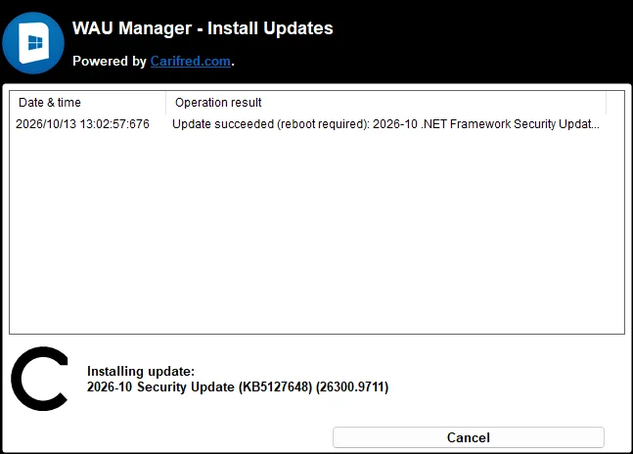Click the white Windows document emblem in the logo
Image resolution: width=633 pixels, height=454 pixels.
(34, 43)
